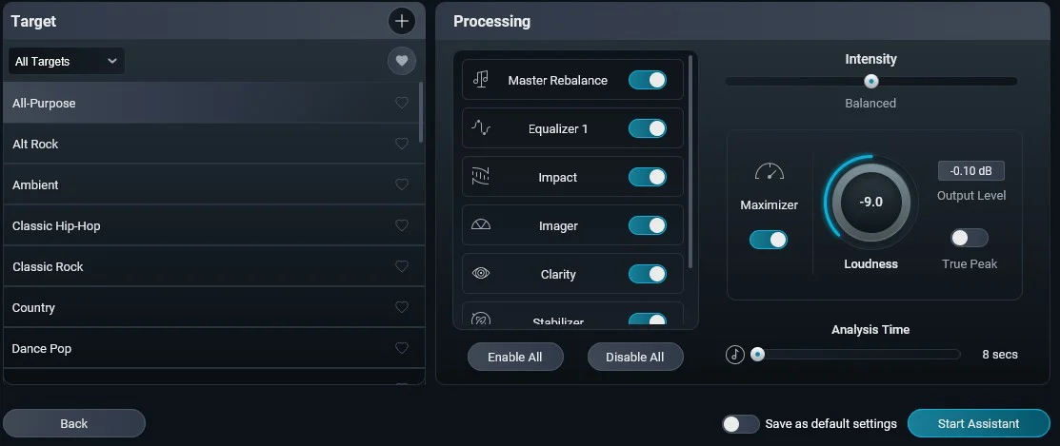Toggle Master Rebalance processing off
This screenshot has height=446, width=1060.
[648, 80]
